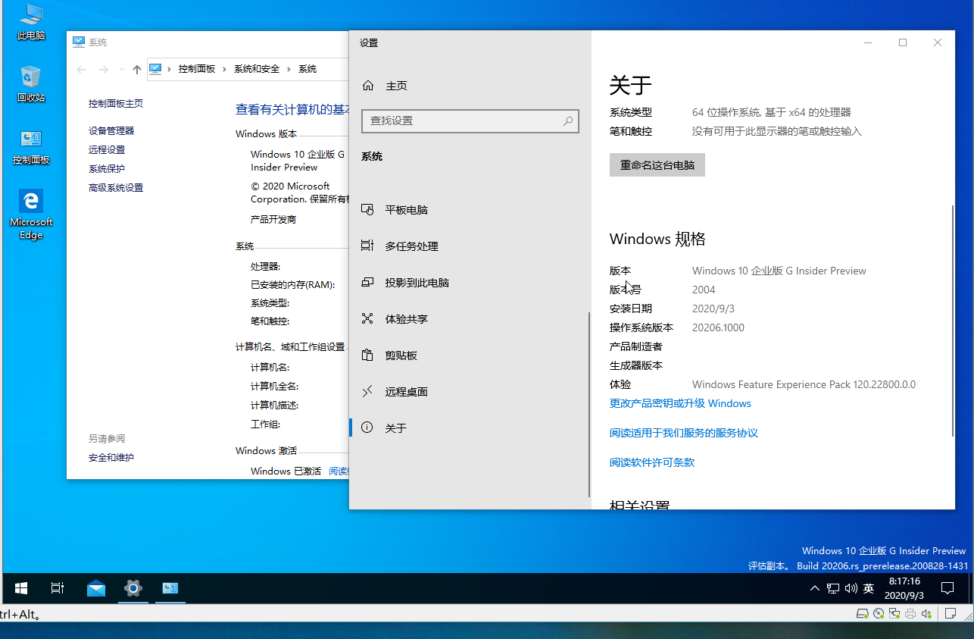974x639 pixels.
Task: Click the VM message log note icon
Action: coord(950,613)
